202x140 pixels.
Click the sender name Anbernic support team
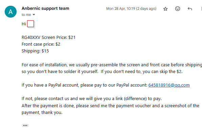(45, 8)
